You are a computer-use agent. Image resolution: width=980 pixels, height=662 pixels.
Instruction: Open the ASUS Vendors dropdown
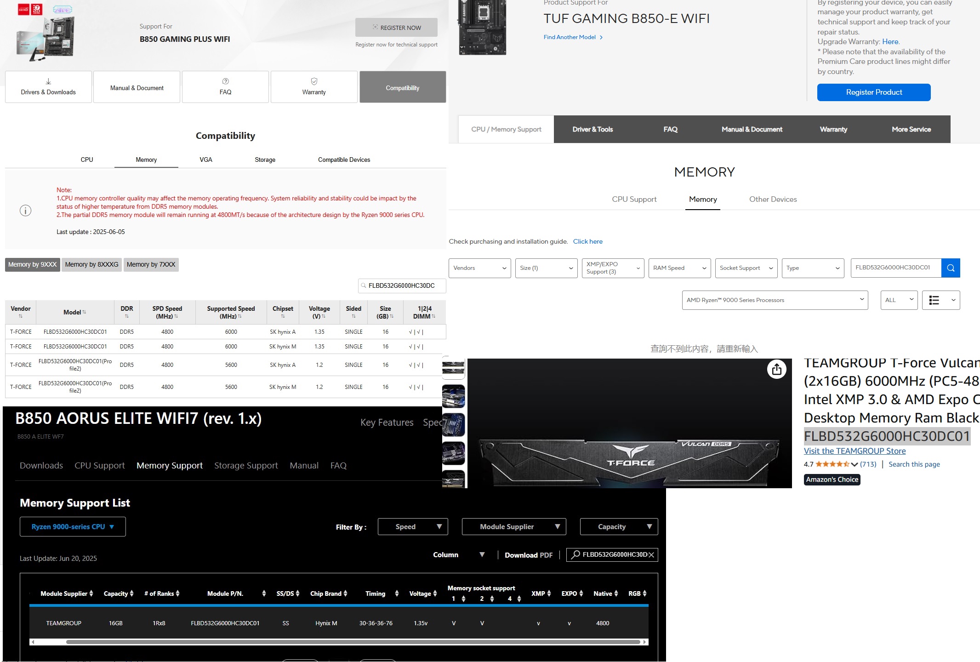coord(480,268)
